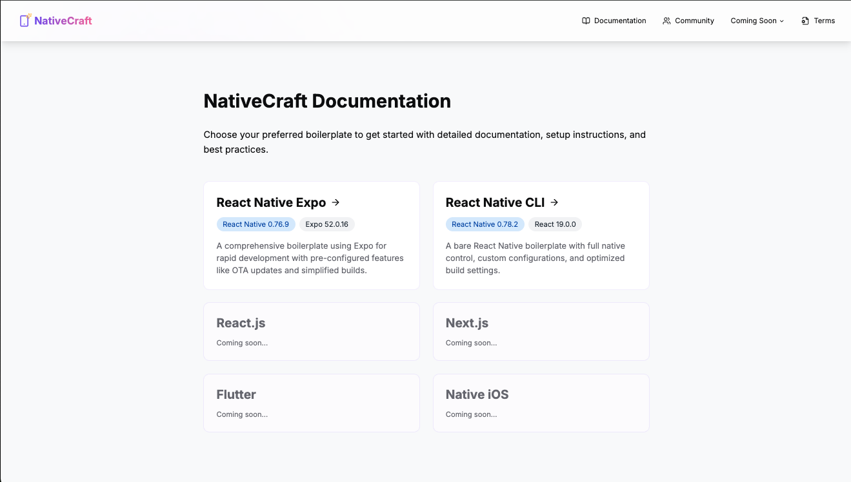Click the NativeCraft Documentation heading
This screenshot has height=482, width=851.
[327, 101]
